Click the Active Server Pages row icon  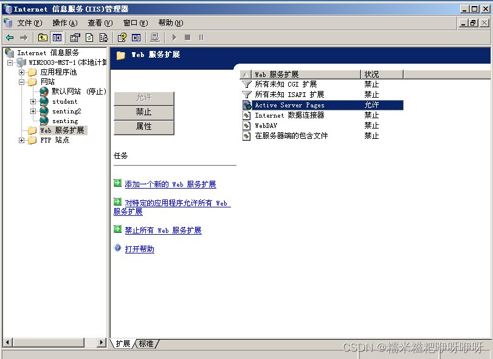coord(247,105)
